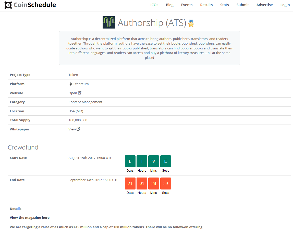The image size is (293, 231).
Task: Click the 'Start Date' label
Action: 18,158
